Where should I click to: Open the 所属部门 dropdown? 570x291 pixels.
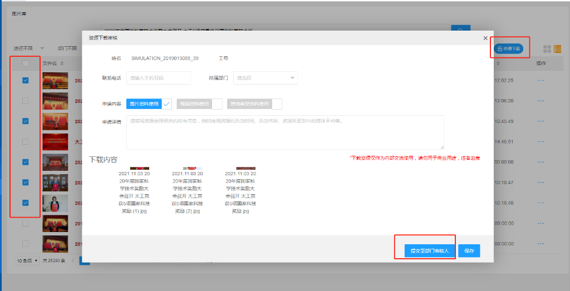point(266,78)
